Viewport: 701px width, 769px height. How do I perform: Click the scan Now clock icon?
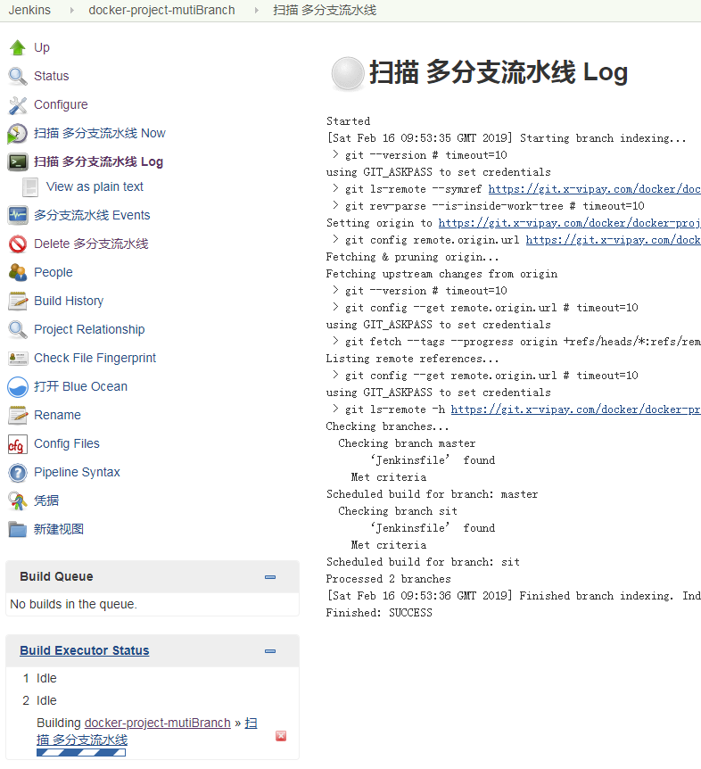pyautogui.click(x=18, y=134)
